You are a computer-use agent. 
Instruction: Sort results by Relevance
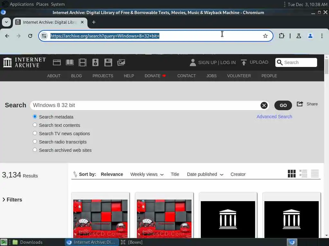[112, 175]
